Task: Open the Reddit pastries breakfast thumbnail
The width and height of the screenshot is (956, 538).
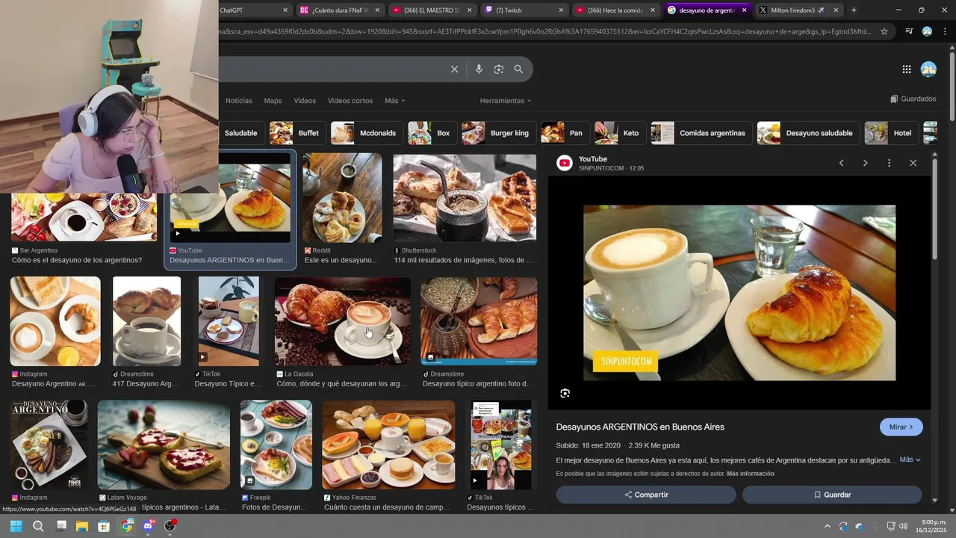Action: point(342,198)
